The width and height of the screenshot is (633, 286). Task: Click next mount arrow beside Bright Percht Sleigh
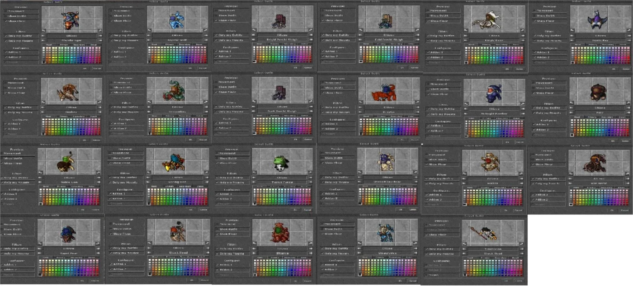point(311,40)
